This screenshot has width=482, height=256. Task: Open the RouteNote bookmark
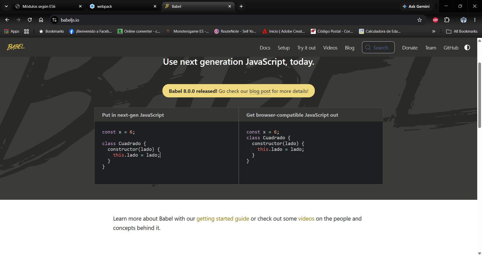point(235,31)
